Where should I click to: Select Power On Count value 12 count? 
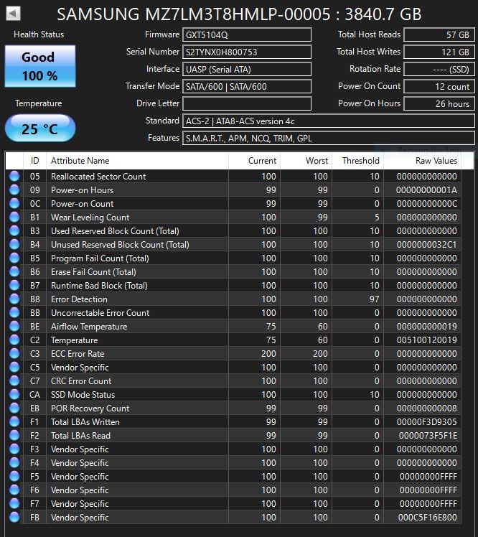439,86
